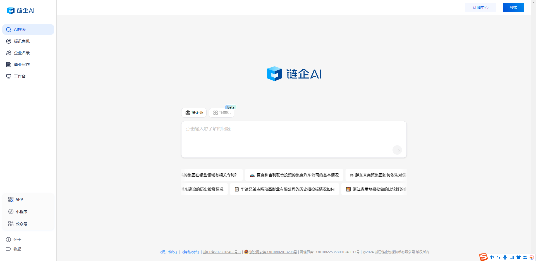Activate the Sogou voice input microphone

click(505, 257)
